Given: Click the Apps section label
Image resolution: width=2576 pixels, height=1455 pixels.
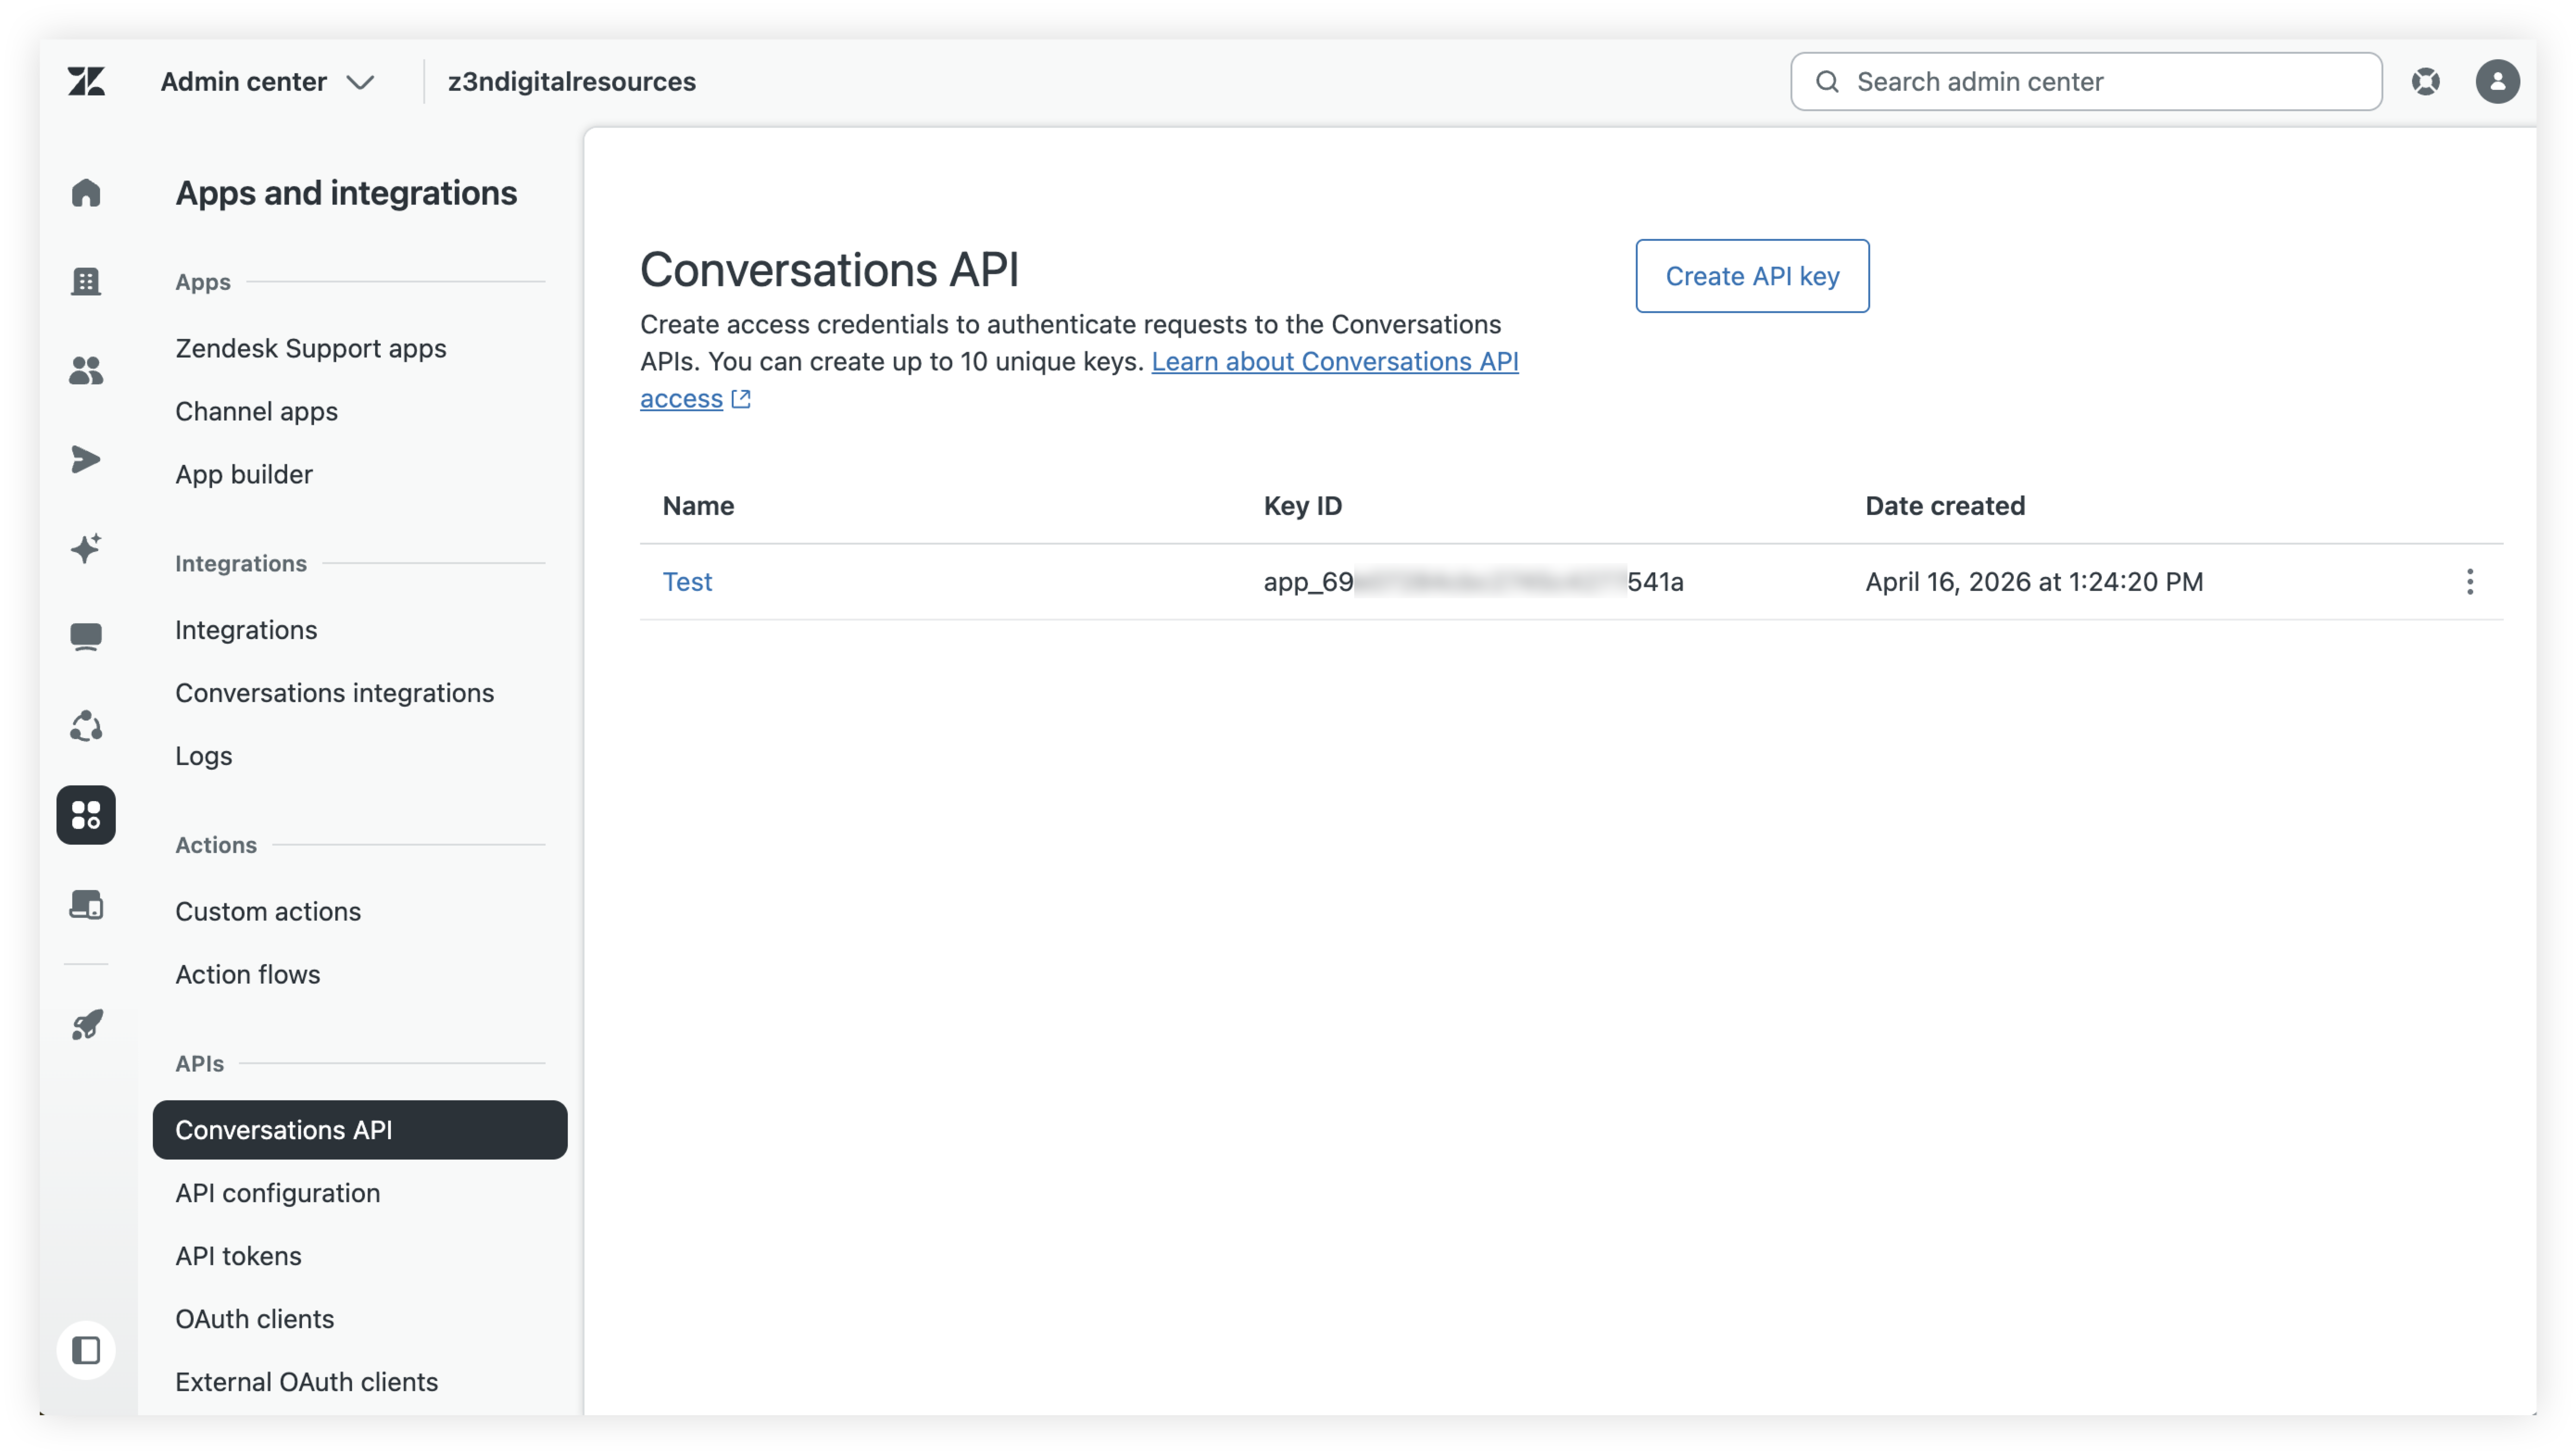Looking at the screenshot, I should (203, 282).
